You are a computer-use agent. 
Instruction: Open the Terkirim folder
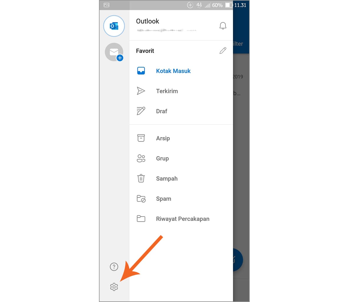point(181,91)
